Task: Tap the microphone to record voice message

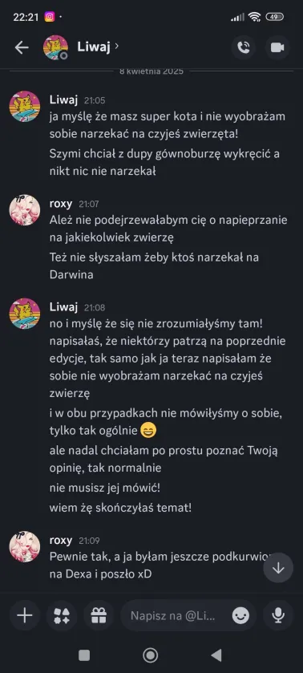Action: 278,616
